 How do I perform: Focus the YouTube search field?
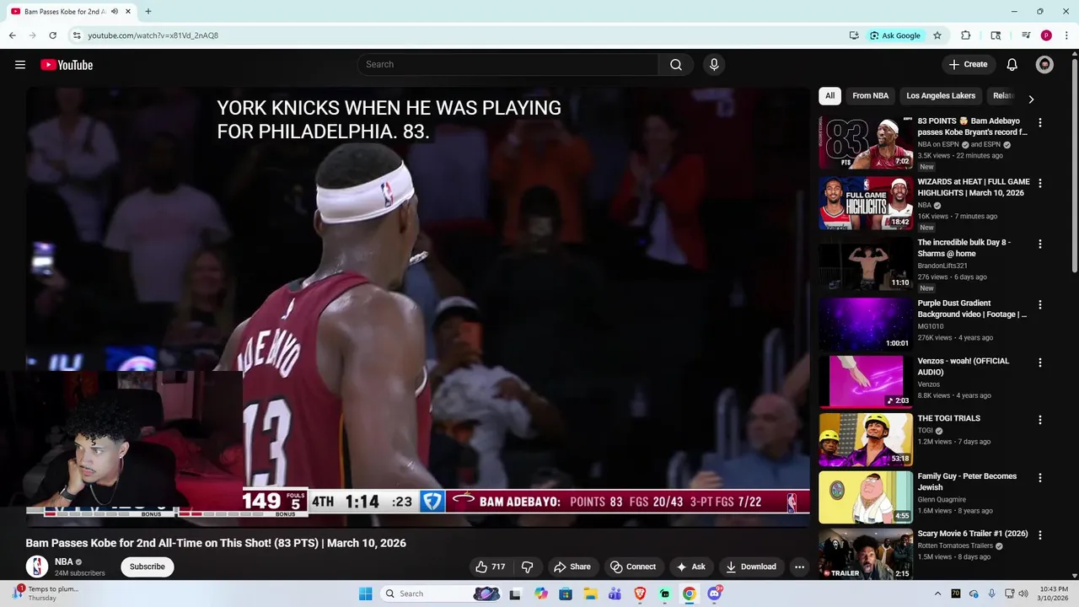coord(508,65)
